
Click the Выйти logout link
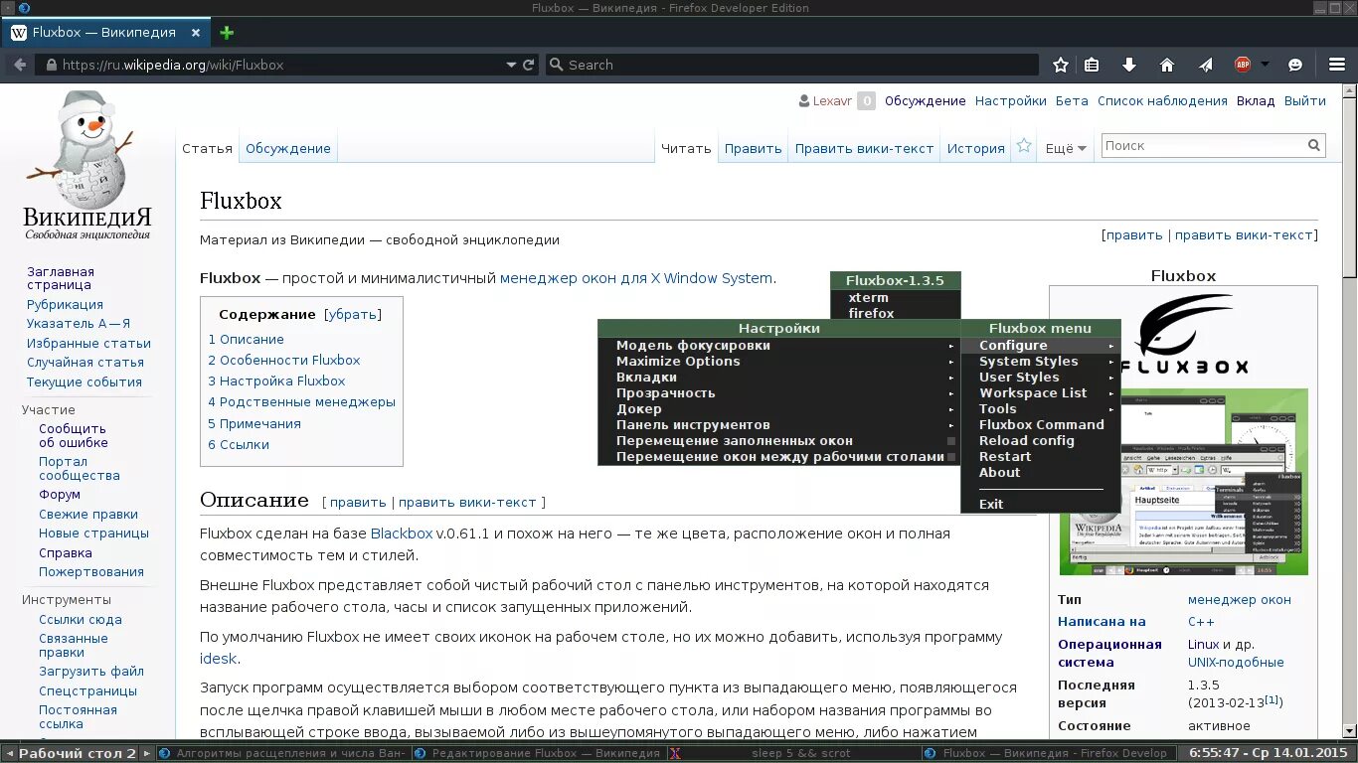[x=1304, y=100]
